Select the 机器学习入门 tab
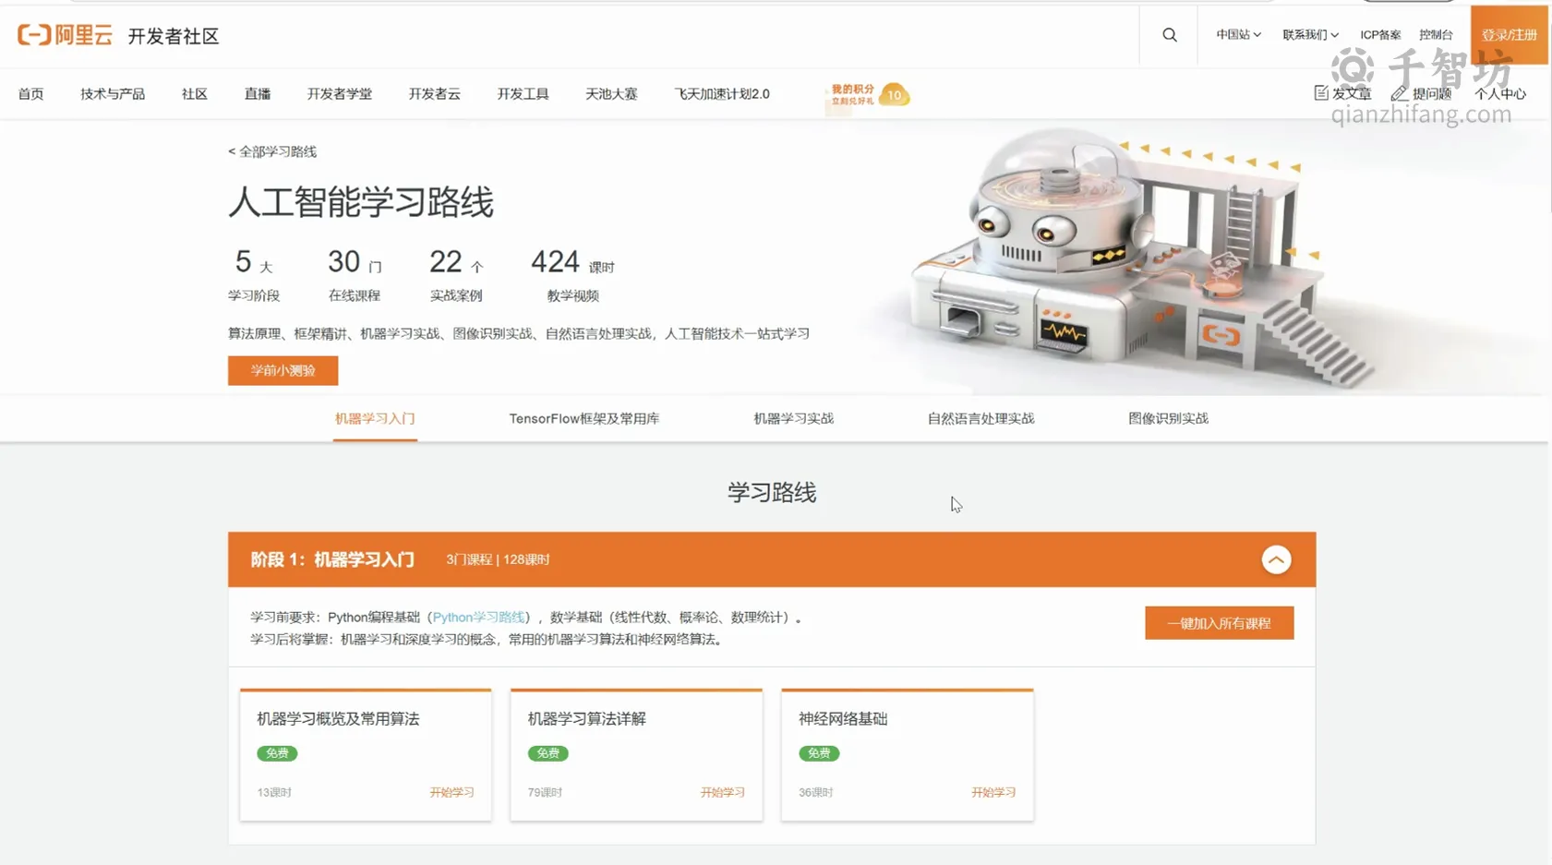This screenshot has width=1552, height=865. pyautogui.click(x=375, y=419)
